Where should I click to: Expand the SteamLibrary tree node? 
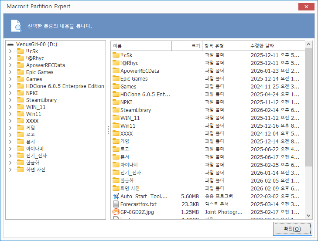(x=10, y=100)
